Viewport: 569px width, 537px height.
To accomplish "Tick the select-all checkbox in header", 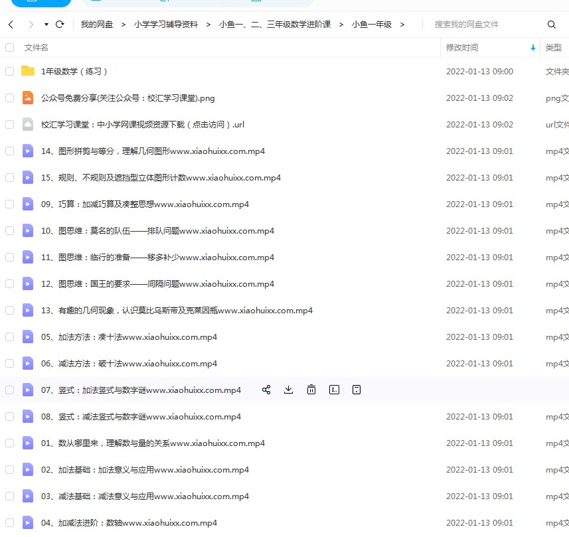I will [x=10, y=48].
